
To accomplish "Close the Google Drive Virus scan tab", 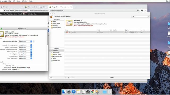I will [71, 7].
